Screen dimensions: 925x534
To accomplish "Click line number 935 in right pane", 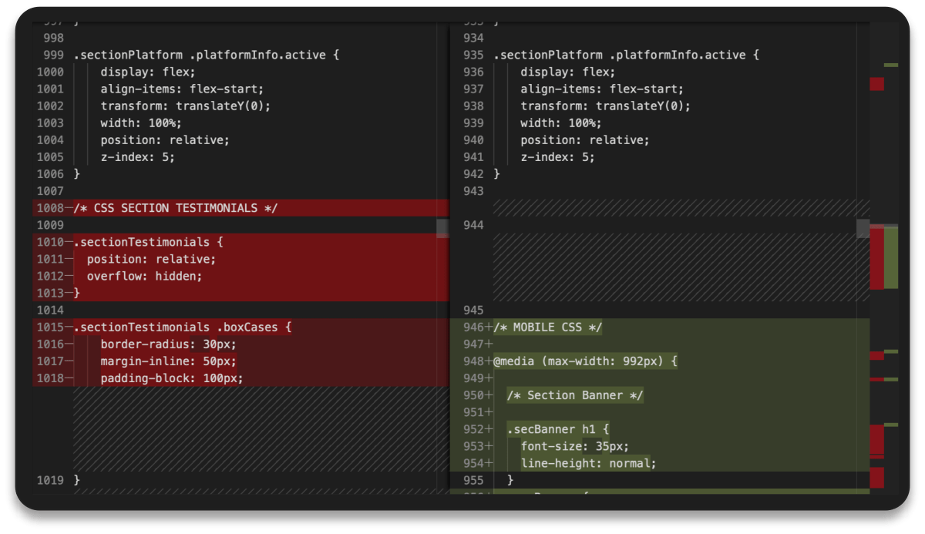I will pos(473,55).
